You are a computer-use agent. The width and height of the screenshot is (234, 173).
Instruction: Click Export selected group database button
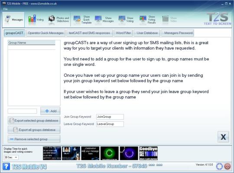[x=34, y=121]
